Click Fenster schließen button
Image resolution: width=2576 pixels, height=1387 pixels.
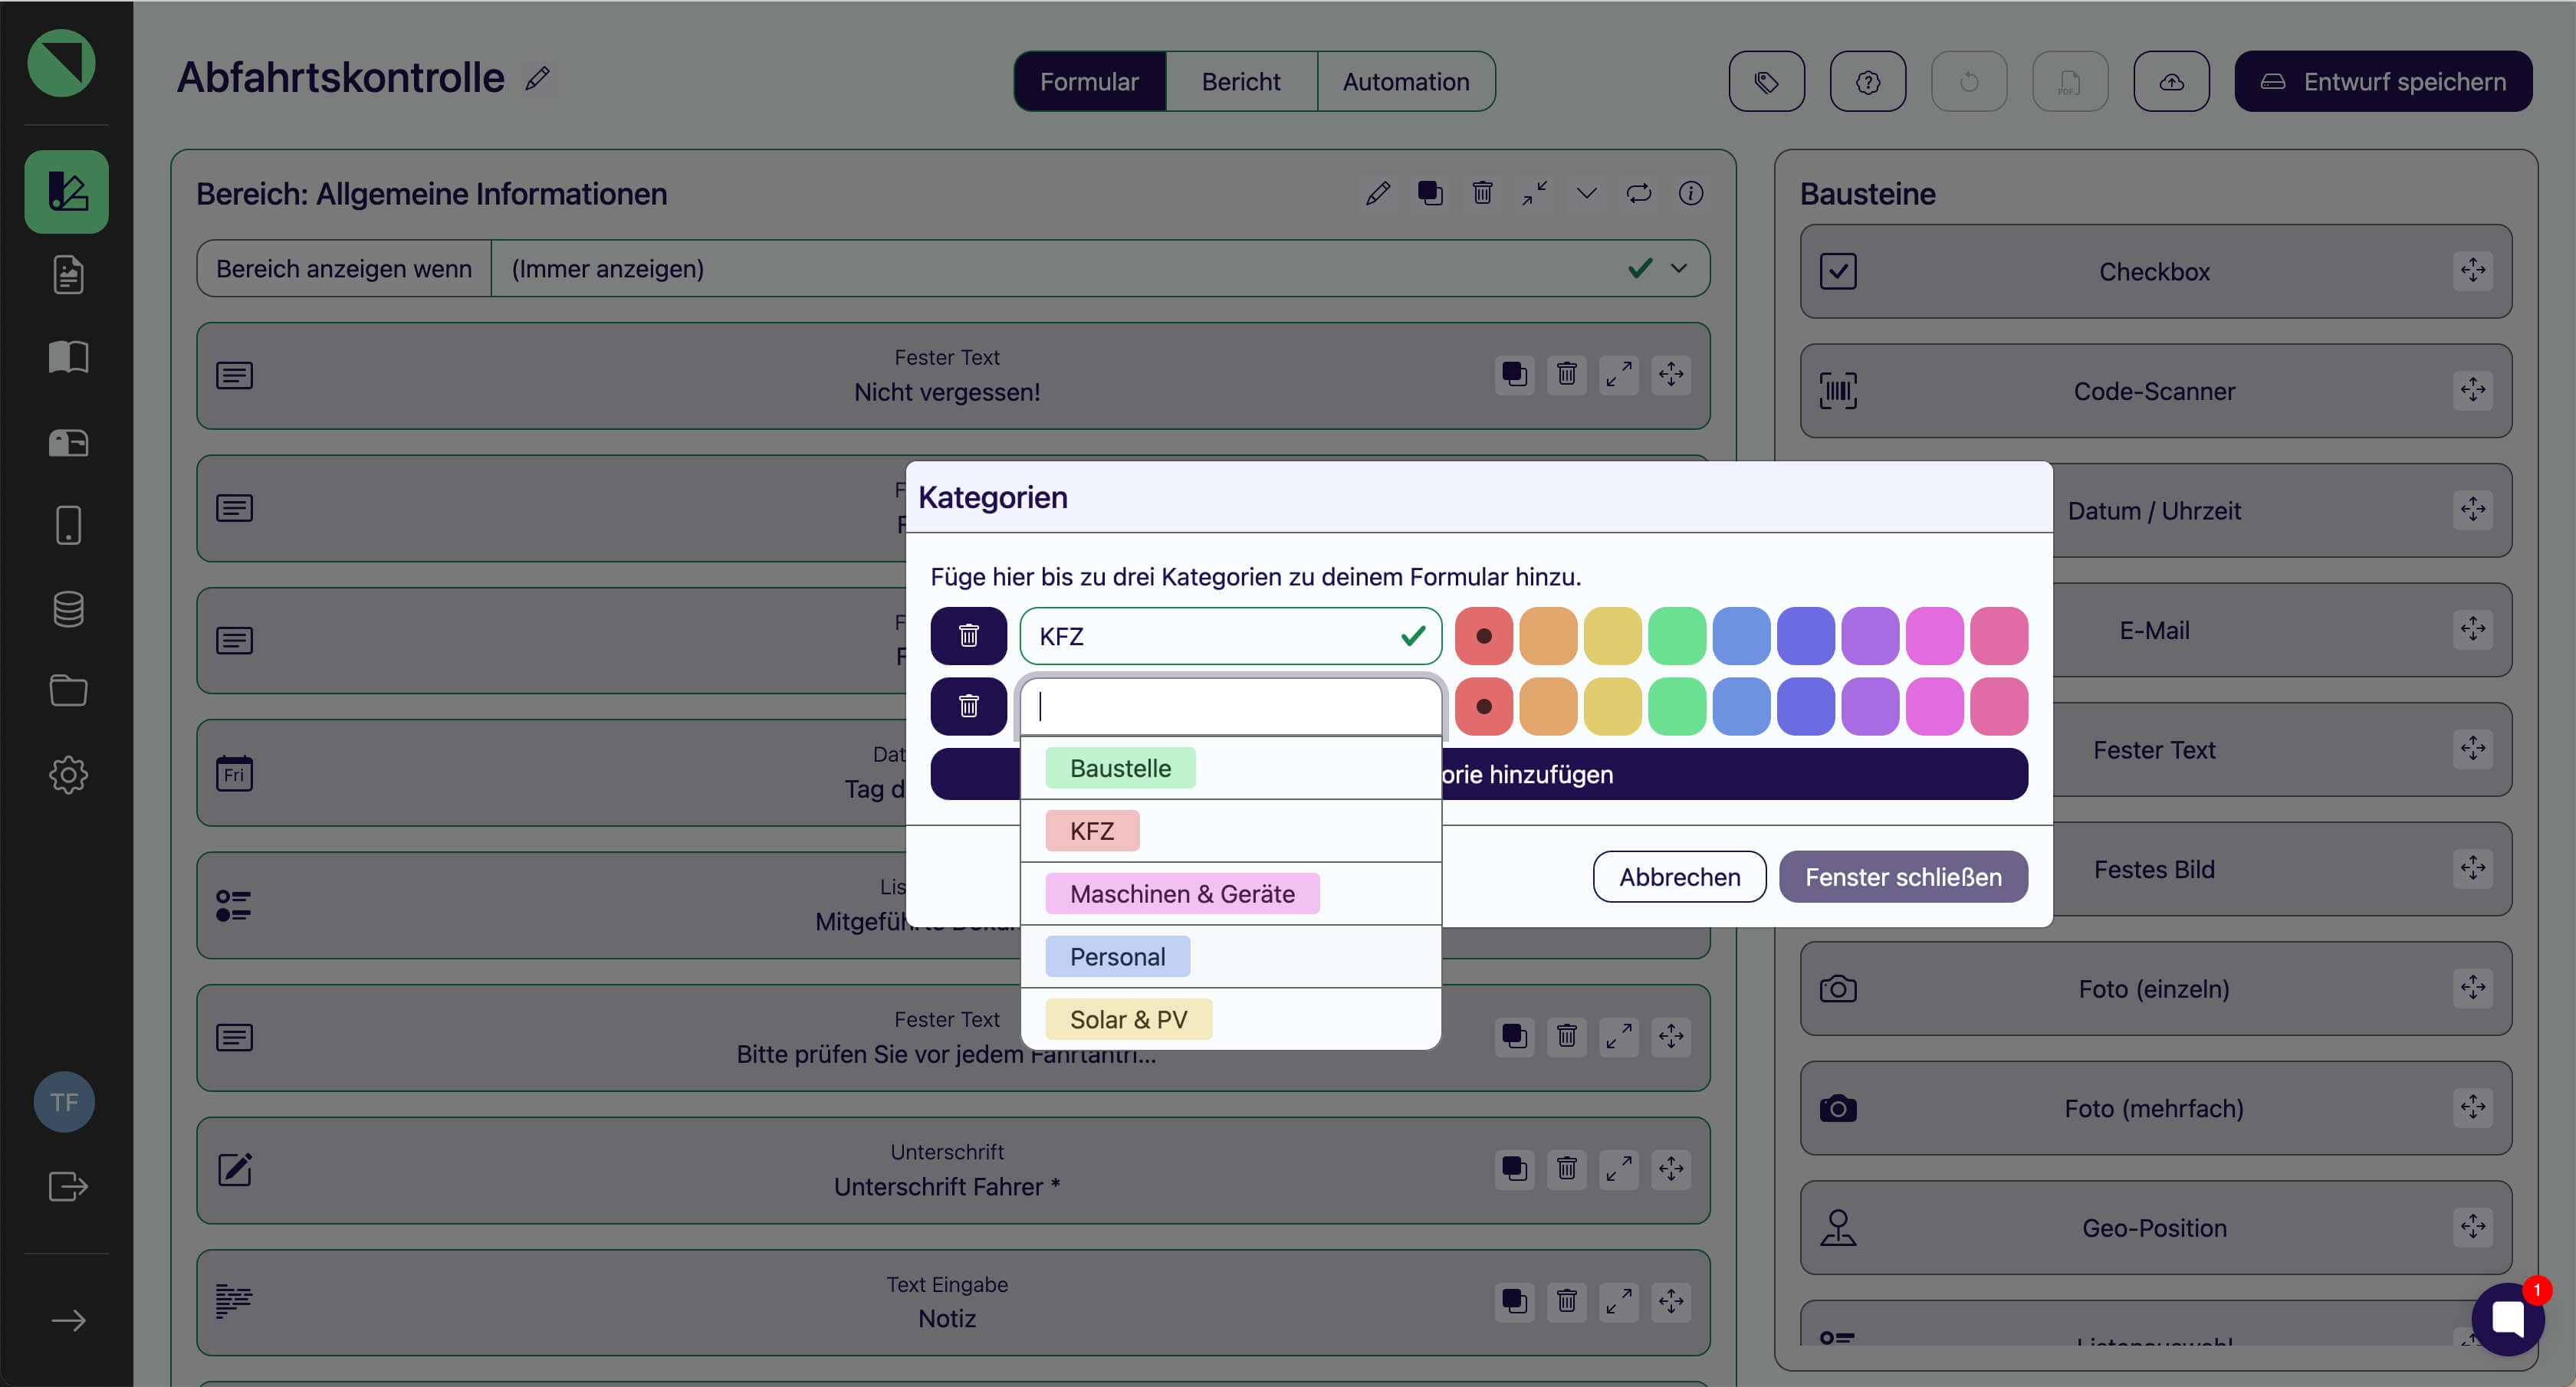(1904, 877)
